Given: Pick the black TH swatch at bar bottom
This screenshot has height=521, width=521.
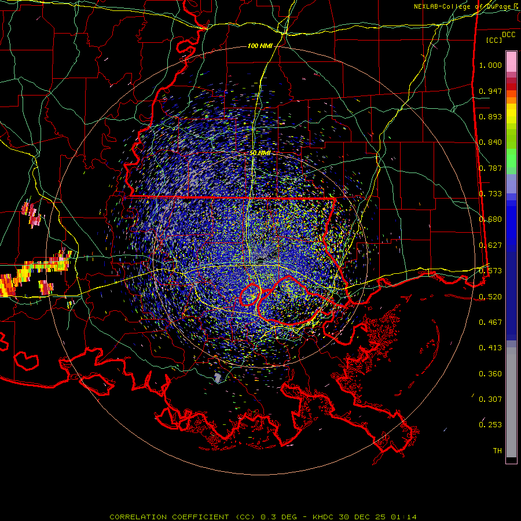Looking at the screenshot, I should [x=511, y=460].
